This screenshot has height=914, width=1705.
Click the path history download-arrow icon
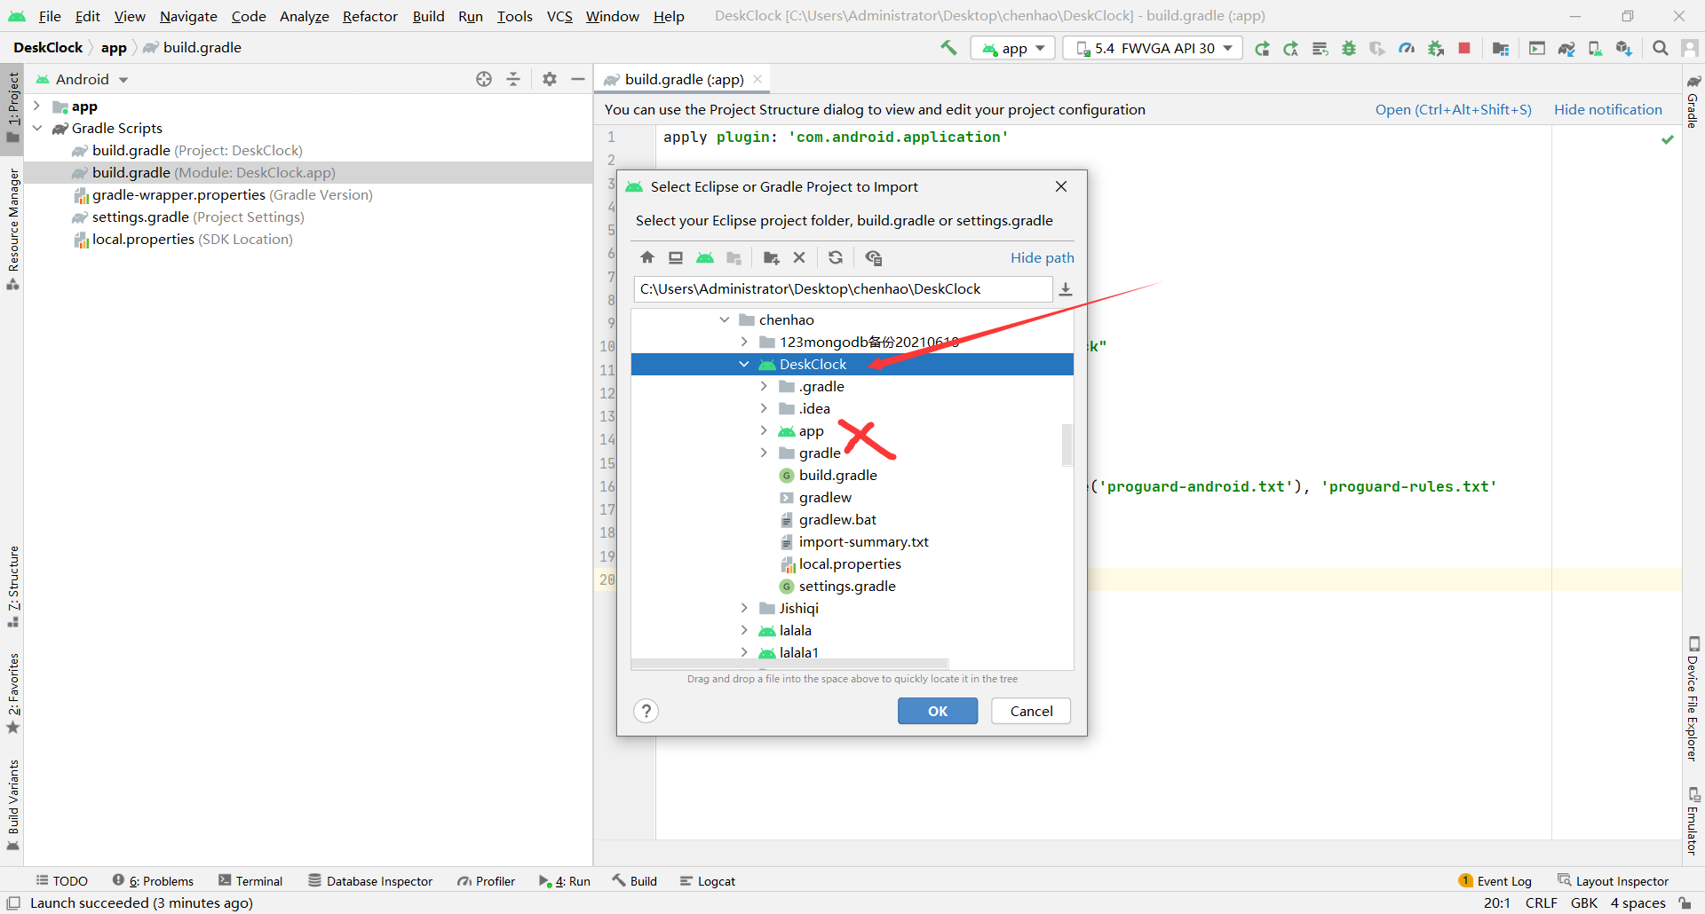coord(1066,289)
